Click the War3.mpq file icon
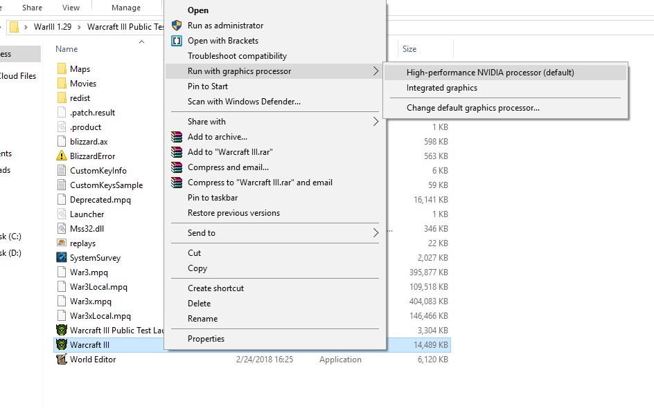The height and width of the screenshot is (408, 654). (62, 272)
